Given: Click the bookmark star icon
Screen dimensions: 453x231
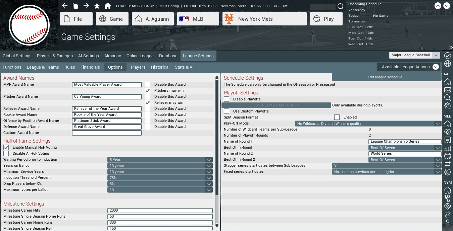Looking at the screenshot, I should [97, 6].
